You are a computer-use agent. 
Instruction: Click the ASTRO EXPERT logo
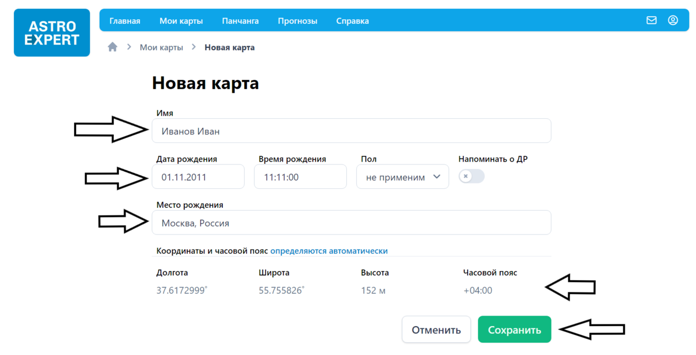(52, 32)
